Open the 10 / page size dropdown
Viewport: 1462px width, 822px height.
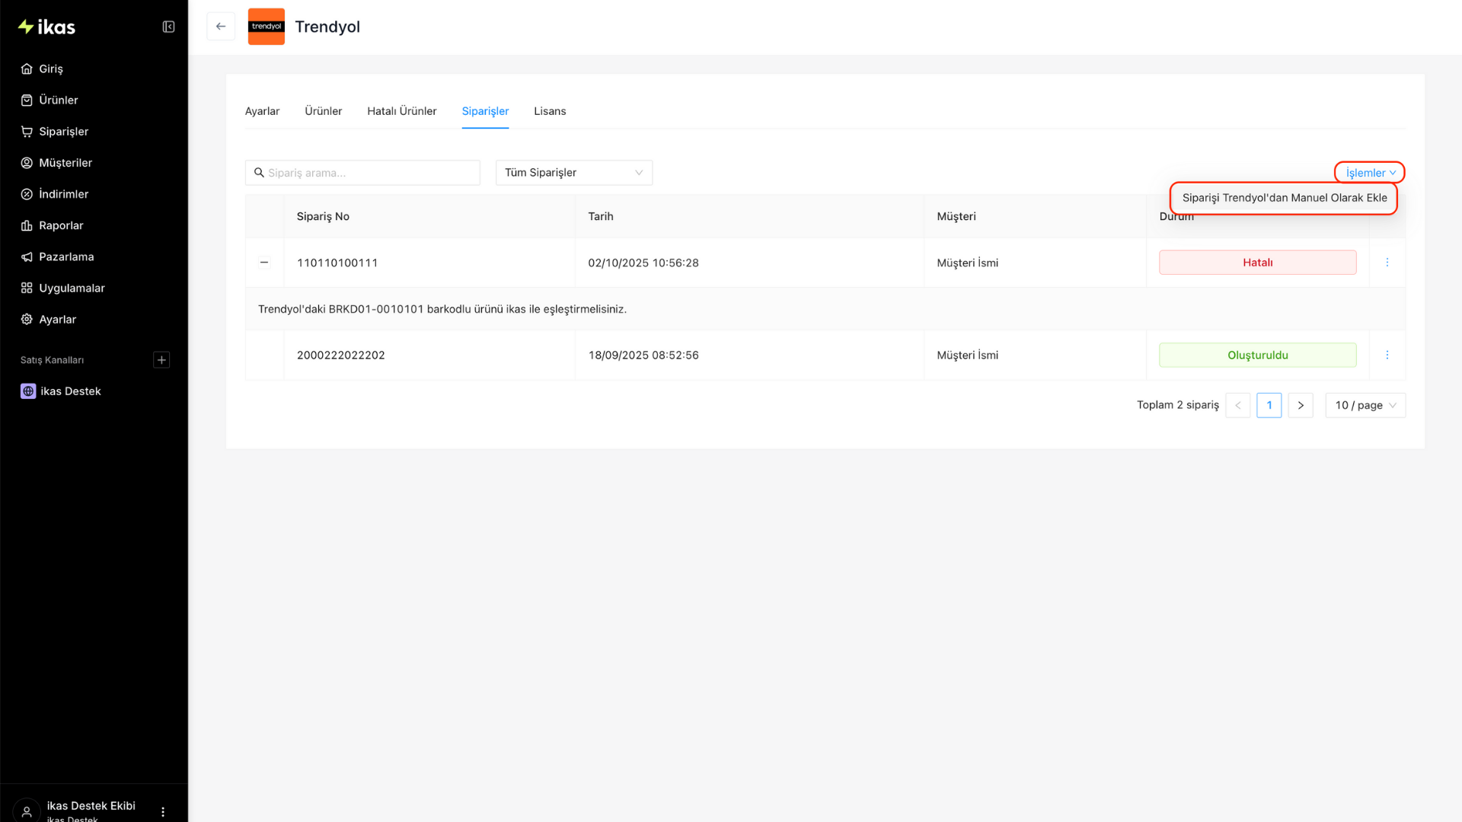coord(1365,405)
